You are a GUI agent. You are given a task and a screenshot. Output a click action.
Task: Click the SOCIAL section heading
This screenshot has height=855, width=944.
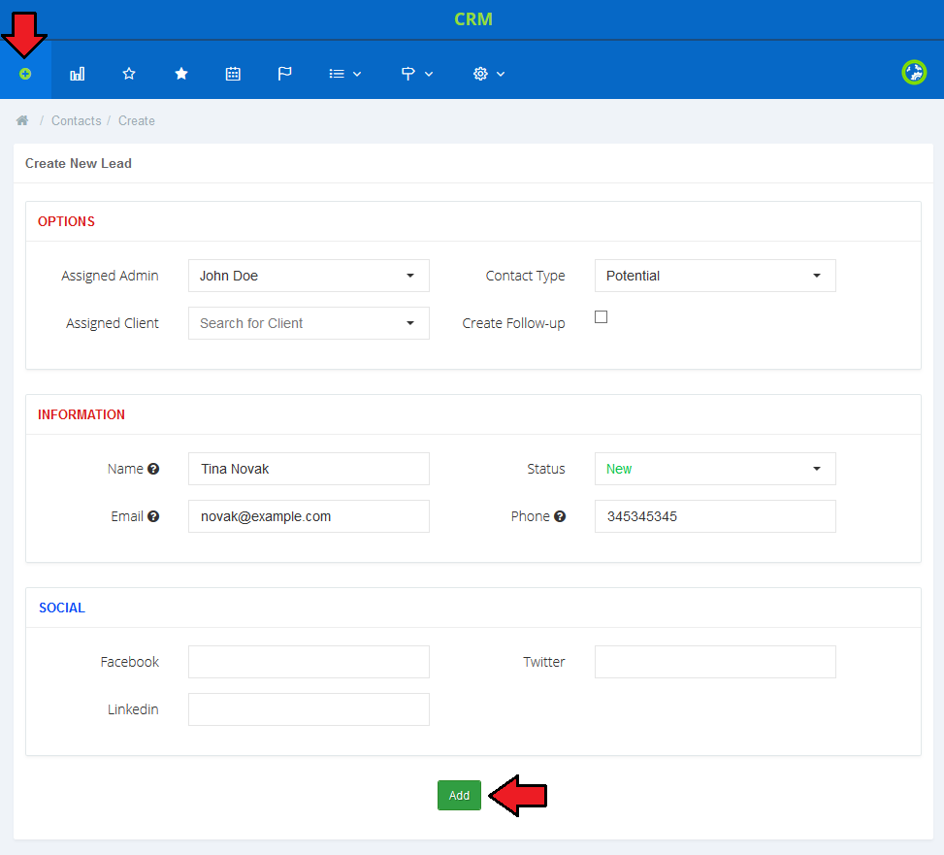62,608
